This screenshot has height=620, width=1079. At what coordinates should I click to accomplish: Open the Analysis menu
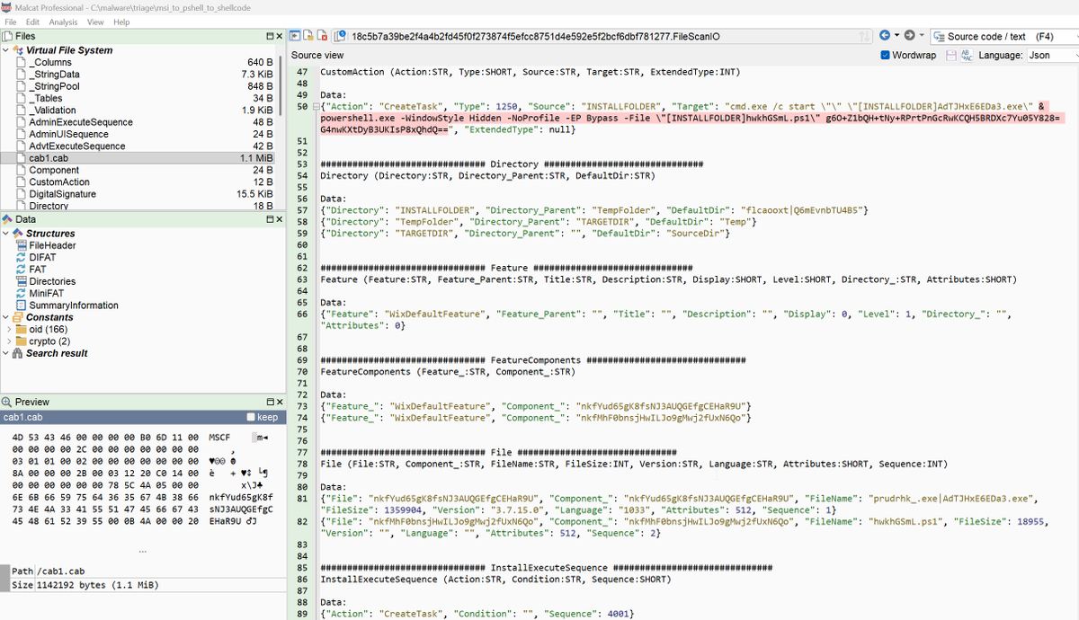(x=63, y=22)
